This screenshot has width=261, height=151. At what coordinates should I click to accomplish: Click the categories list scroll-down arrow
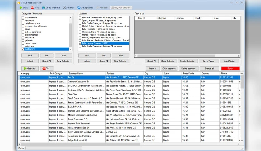[71, 49]
